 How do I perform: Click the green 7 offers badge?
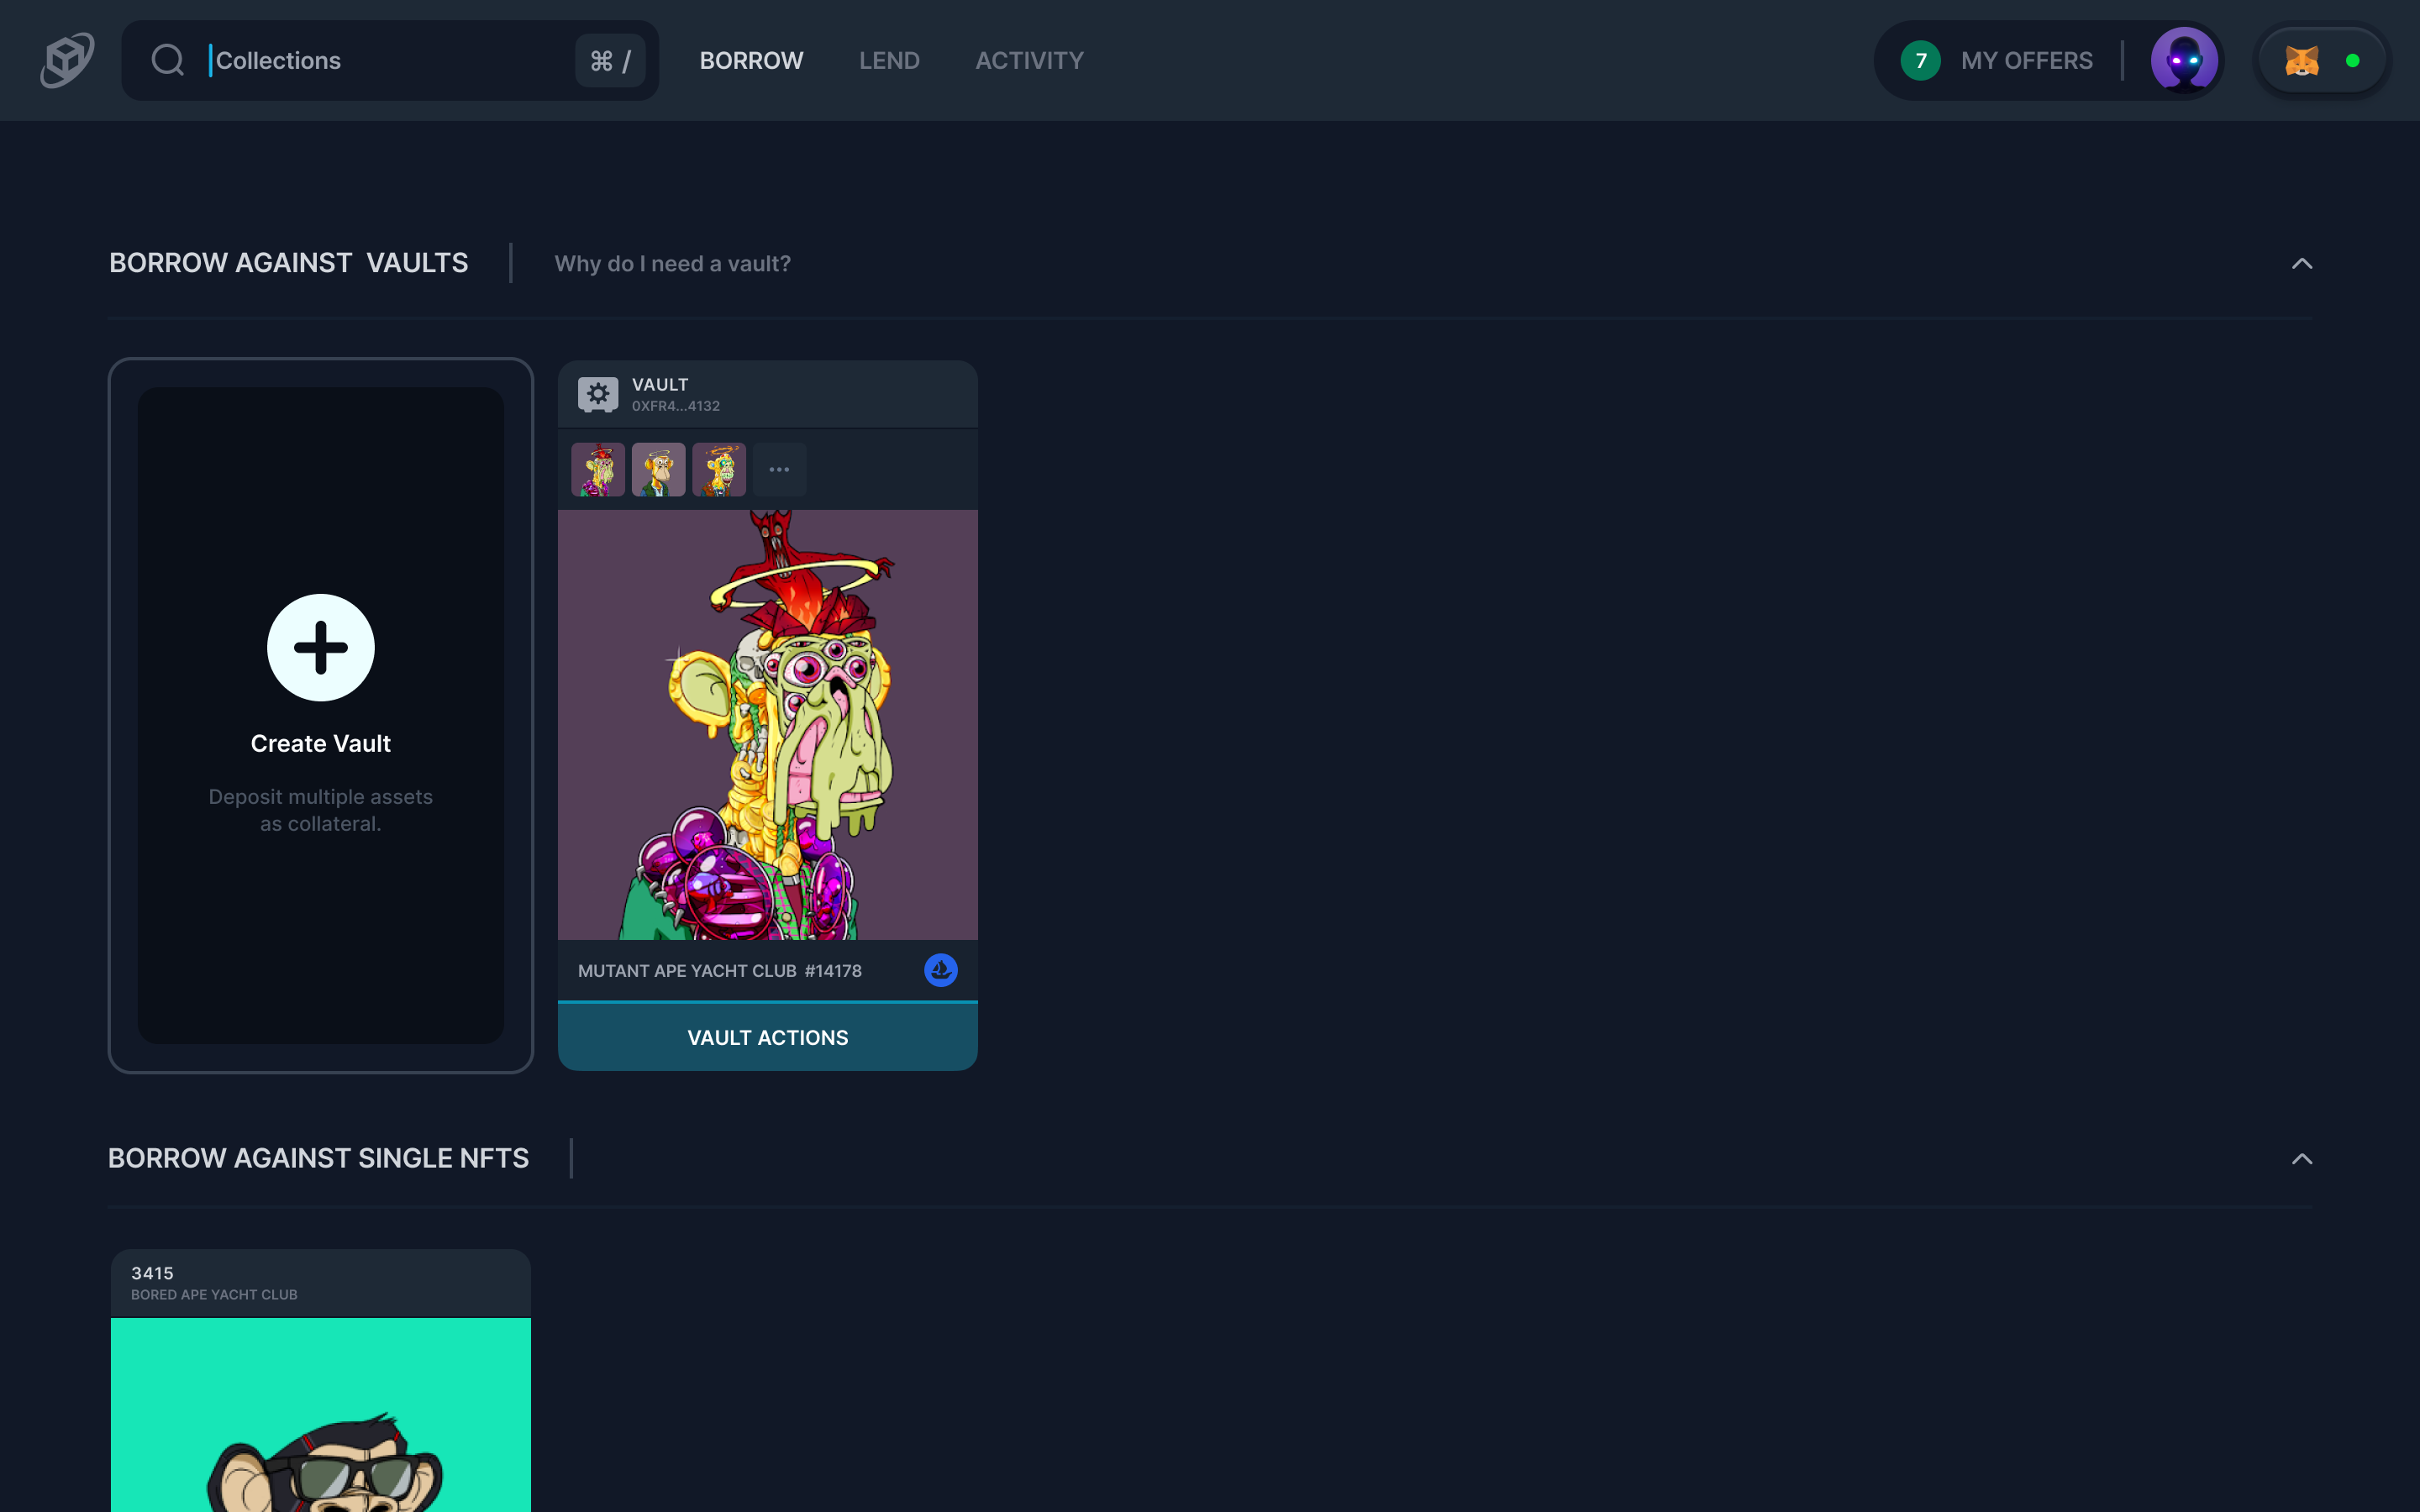[x=1920, y=61]
